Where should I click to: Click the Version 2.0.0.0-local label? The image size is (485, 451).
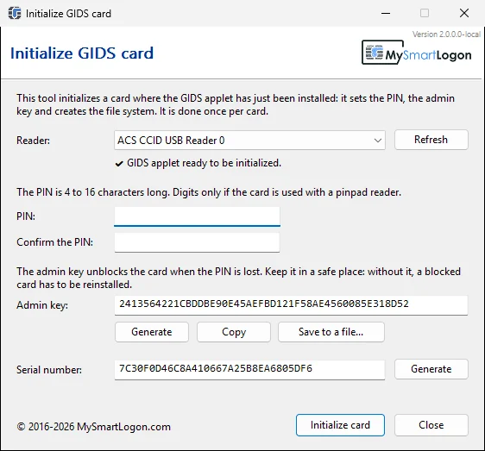[446, 34]
